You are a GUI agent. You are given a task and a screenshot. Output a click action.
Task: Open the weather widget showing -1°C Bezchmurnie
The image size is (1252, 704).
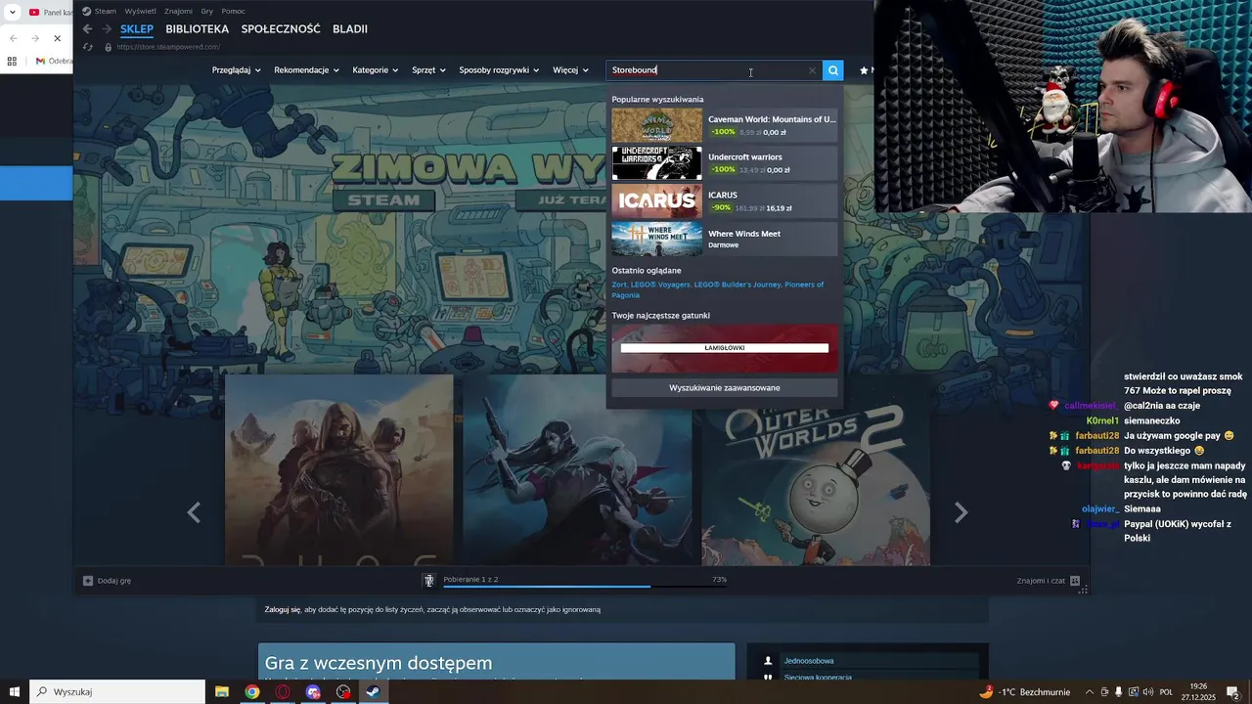1026,691
